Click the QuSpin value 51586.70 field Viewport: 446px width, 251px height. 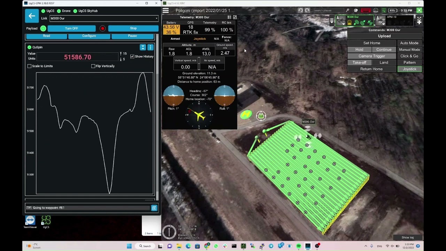click(77, 57)
